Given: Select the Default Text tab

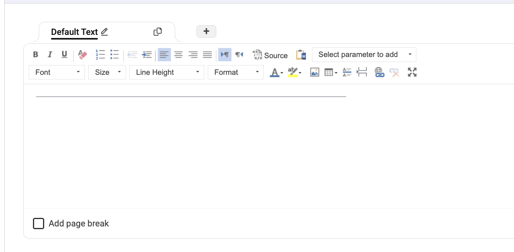Looking at the screenshot, I should [74, 32].
